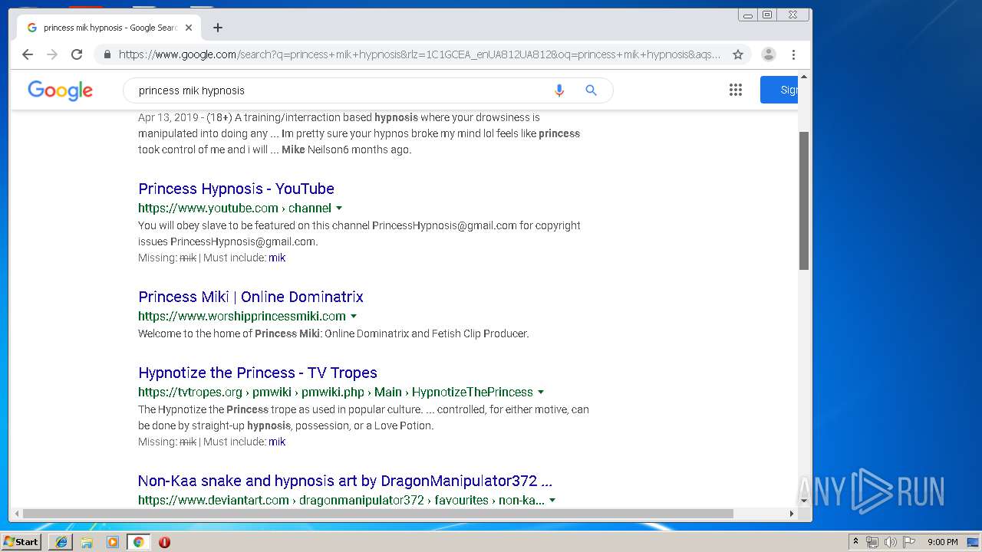Viewport: 982px width, 552px height.
Task: Open the Chrome three-dot menu
Action: pos(793,54)
